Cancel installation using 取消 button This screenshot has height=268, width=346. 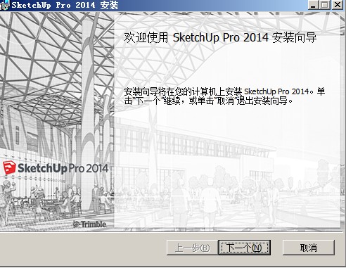pyautogui.click(x=309, y=248)
